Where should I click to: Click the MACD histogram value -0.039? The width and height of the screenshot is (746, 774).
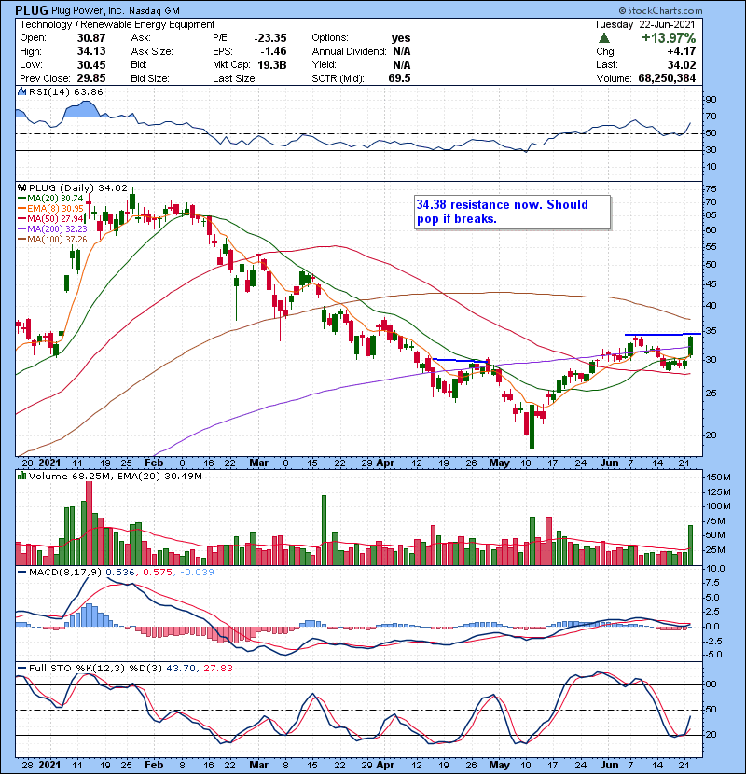pyautogui.click(x=197, y=573)
